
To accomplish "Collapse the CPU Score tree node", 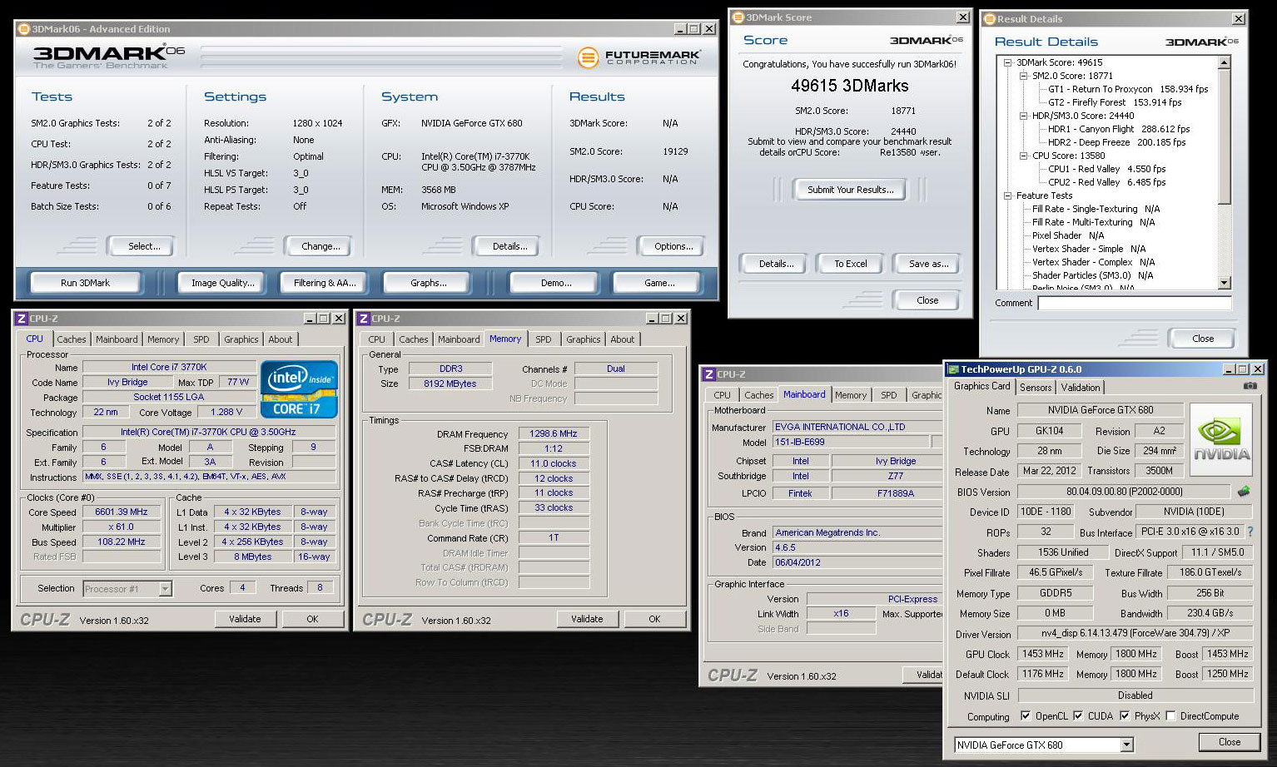I will coord(1024,156).
